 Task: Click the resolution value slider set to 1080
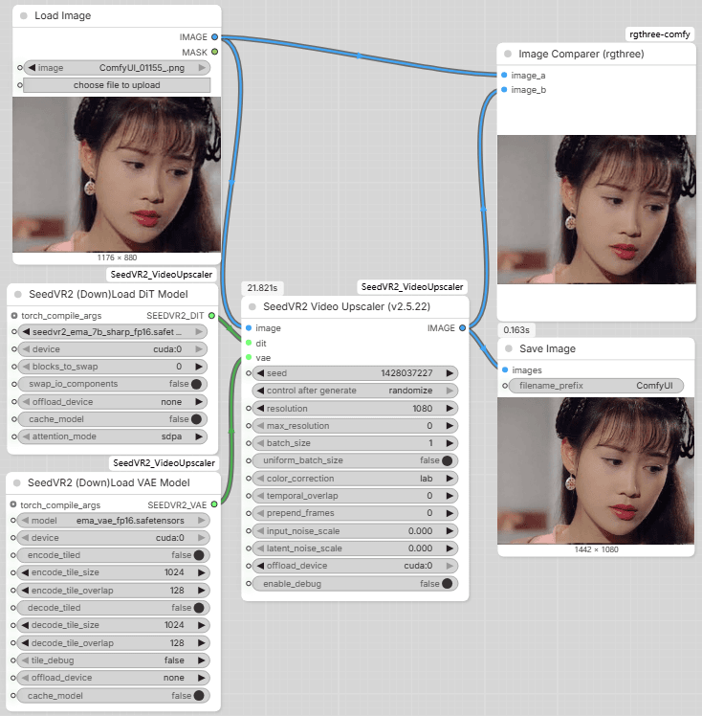point(355,408)
